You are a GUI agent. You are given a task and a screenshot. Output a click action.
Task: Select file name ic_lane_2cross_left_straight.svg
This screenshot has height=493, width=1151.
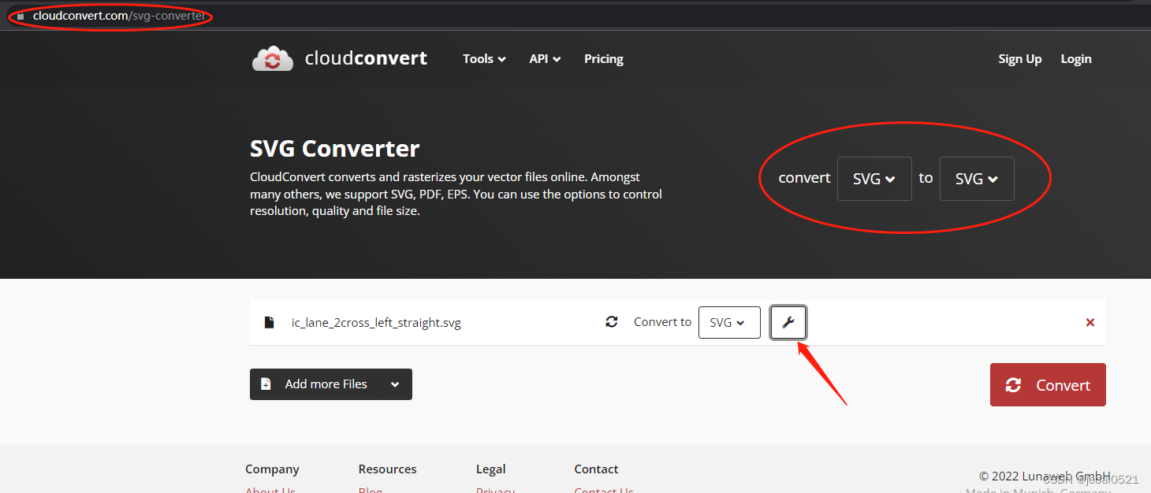[x=376, y=323]
